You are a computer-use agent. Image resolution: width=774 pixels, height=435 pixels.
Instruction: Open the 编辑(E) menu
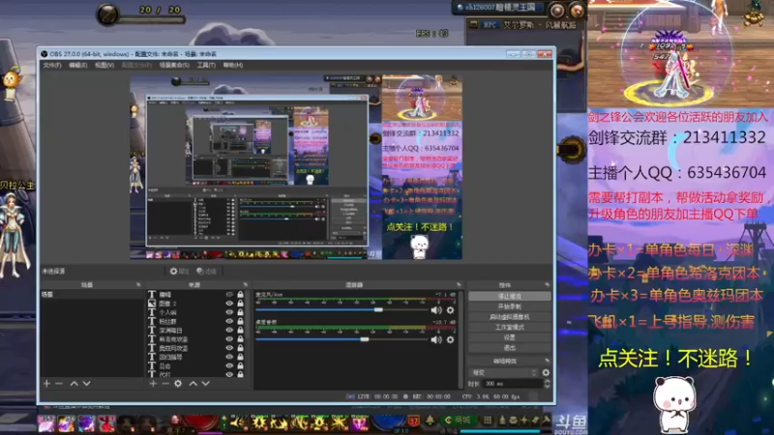pyautogui.click(x=78, y=65)
